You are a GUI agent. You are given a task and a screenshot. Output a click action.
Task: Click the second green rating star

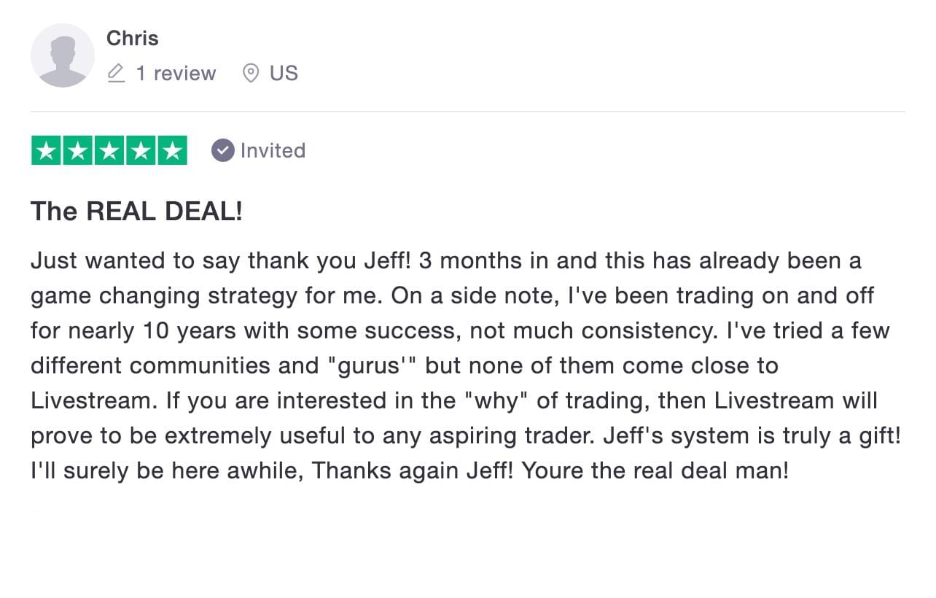78,151
